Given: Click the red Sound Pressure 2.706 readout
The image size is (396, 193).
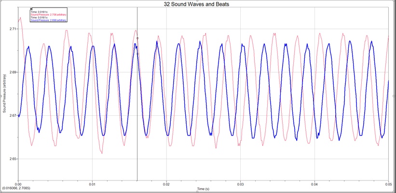Looking at the screenshot, I should click(x=49, y=14).
